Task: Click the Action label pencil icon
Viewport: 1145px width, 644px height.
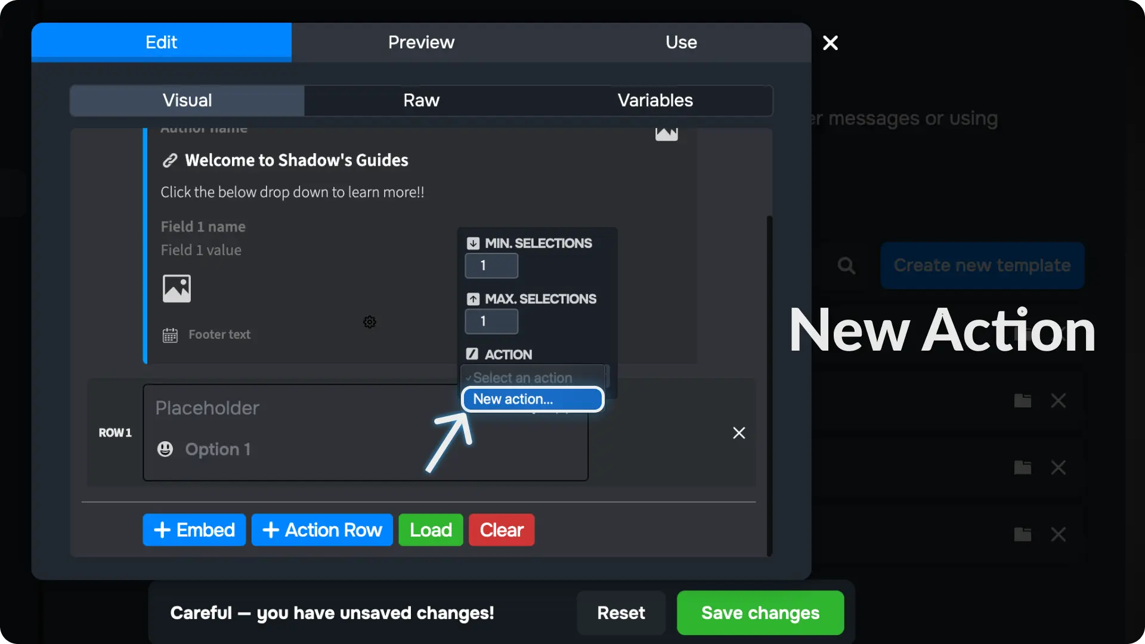Action: [x=472, y=354]
